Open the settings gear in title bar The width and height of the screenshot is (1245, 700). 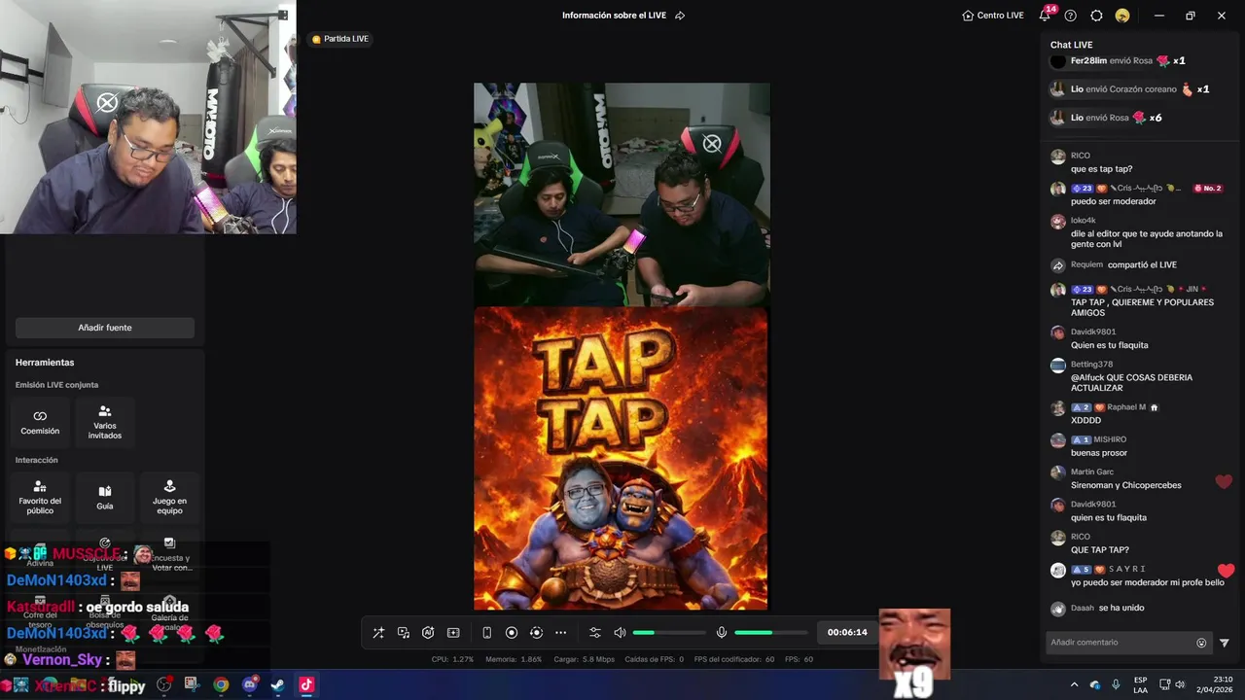coord(1096,16)
